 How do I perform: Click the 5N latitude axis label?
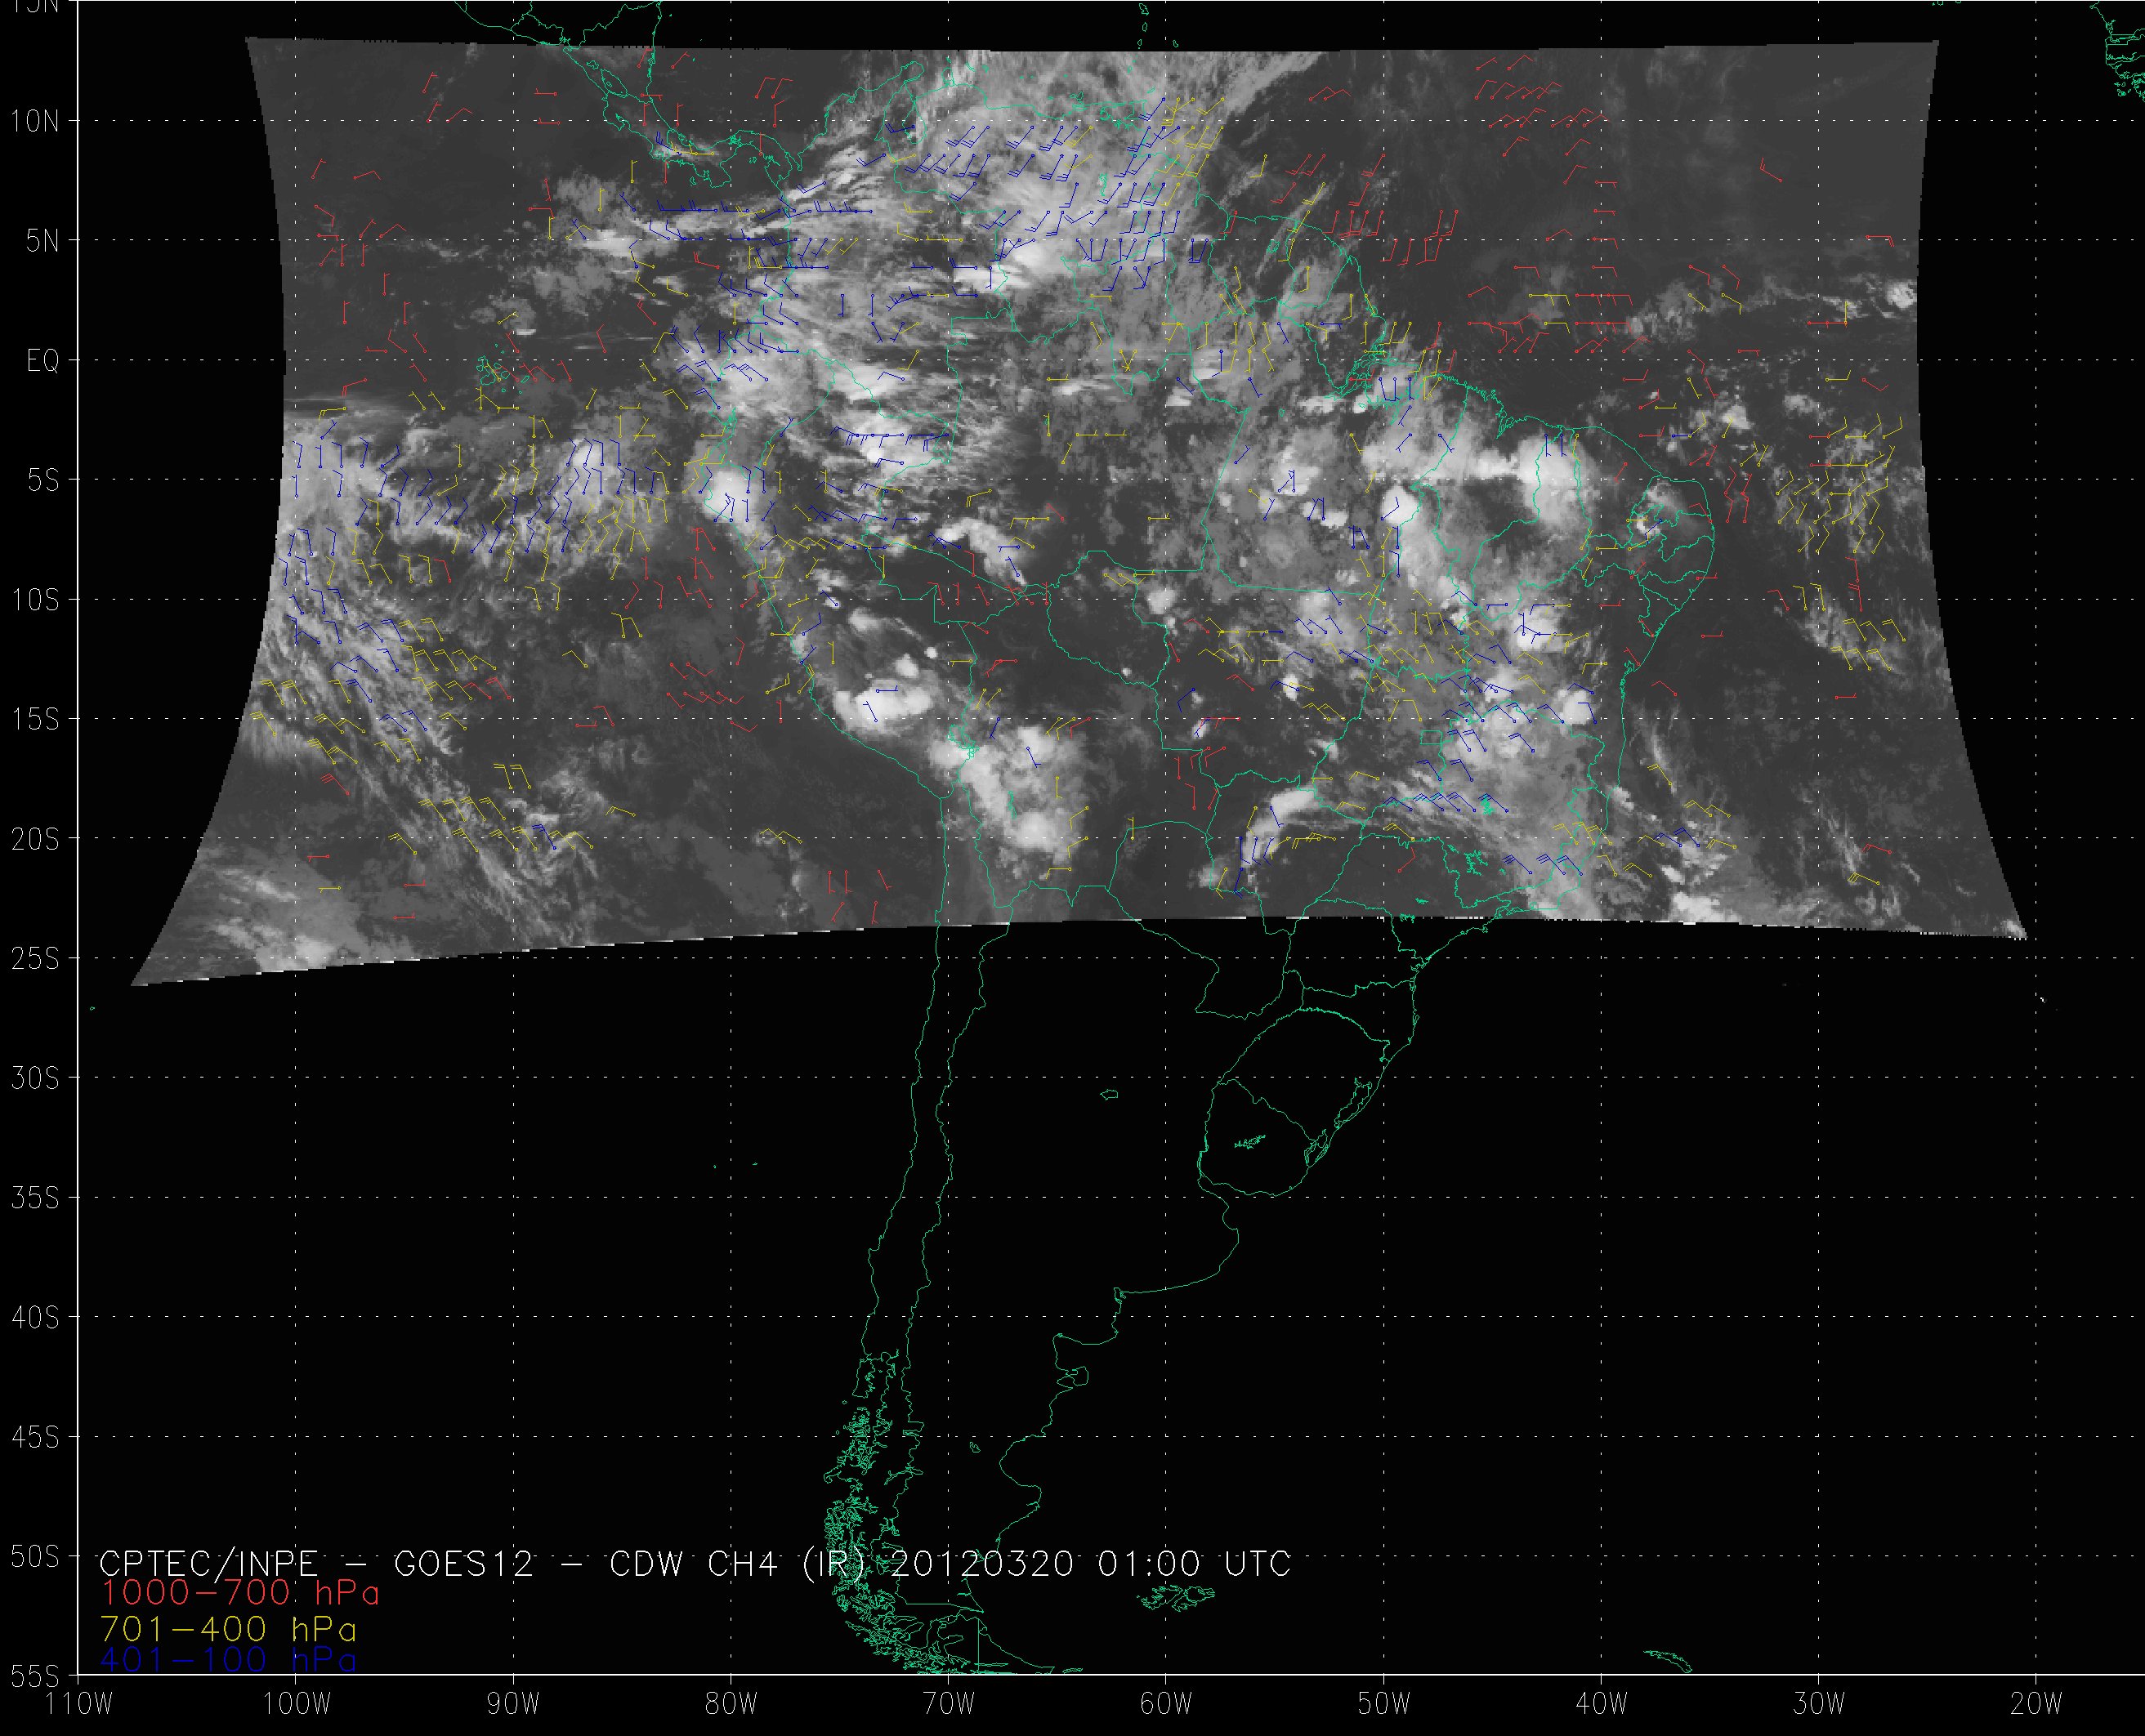coord(42,241)
